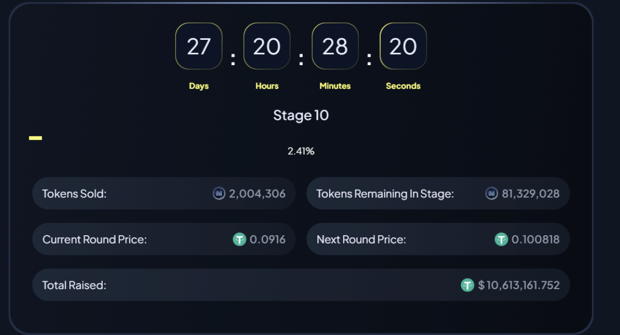This screenshot has width=620, height=335.
Task: Select the Total Raised label
Action: point(74,285)
